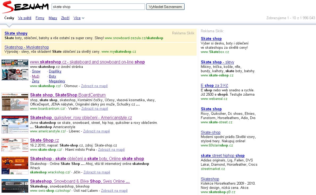Open the Skatebox.cz Skate shop sidebar ad
316x195 pixels.
(211, 39)
